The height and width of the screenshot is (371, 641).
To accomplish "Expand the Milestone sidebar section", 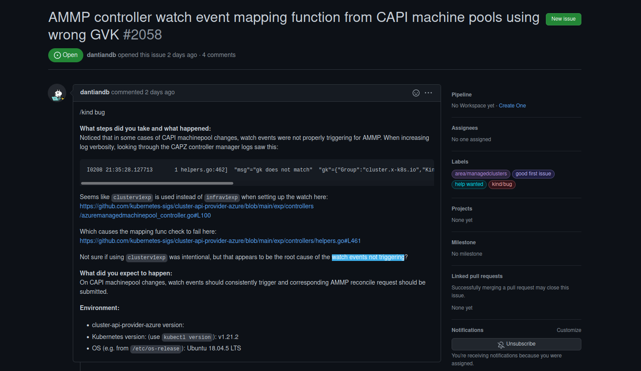I will click(463, 243).
